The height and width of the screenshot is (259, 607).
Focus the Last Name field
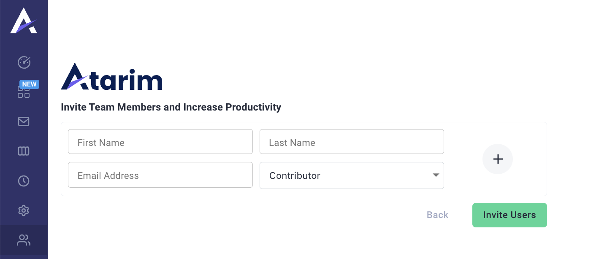click(352, 142)
